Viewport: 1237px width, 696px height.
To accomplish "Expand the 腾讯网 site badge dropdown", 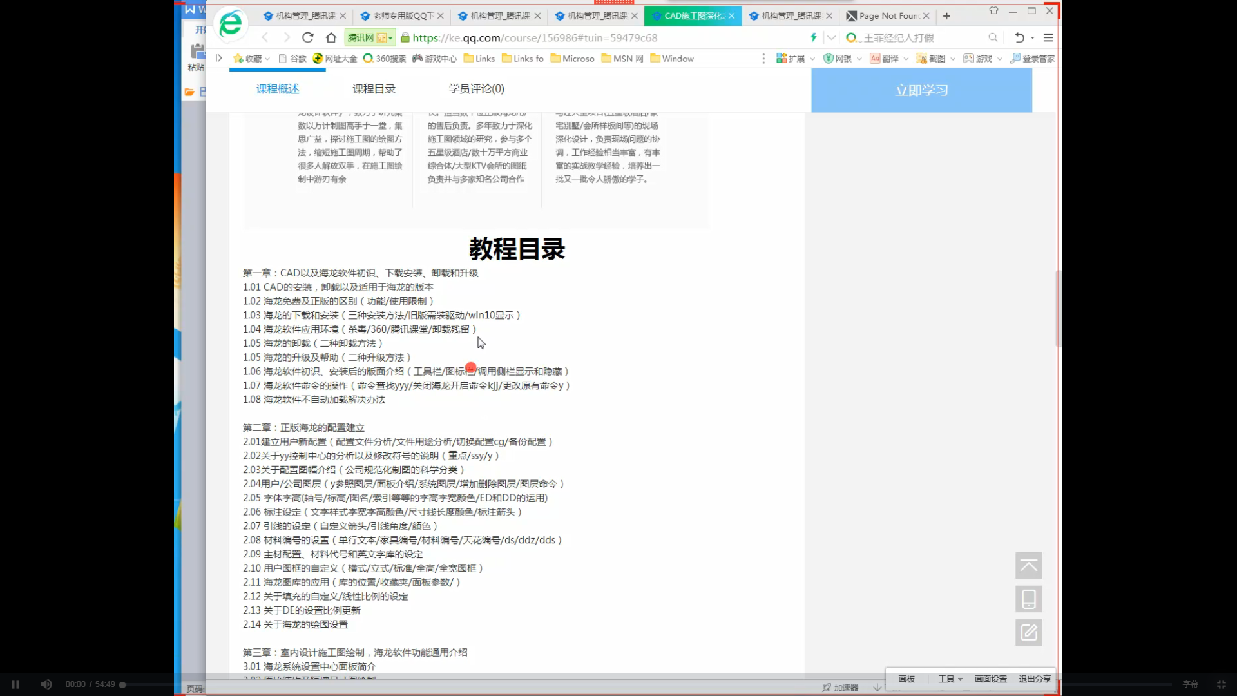I will point(390,38).
